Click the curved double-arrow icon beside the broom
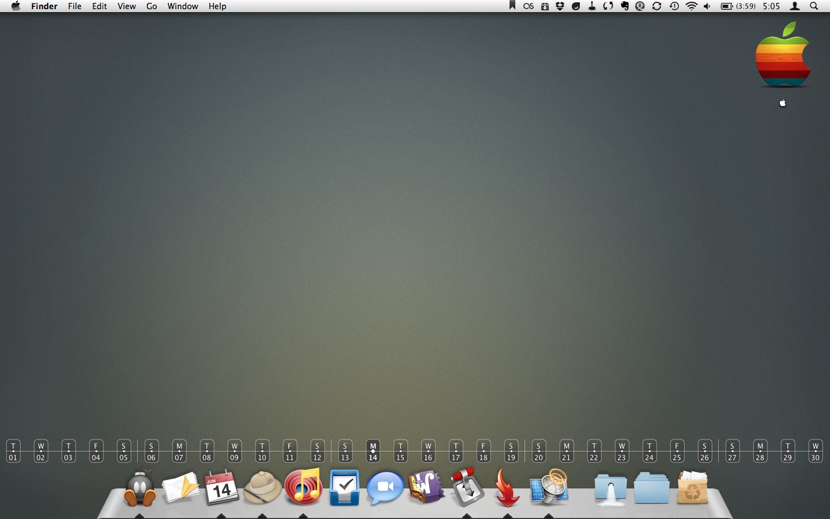Image resolution: width=830 pixels, height=519 pixels. pyautogui.click(x=608, y=6)
